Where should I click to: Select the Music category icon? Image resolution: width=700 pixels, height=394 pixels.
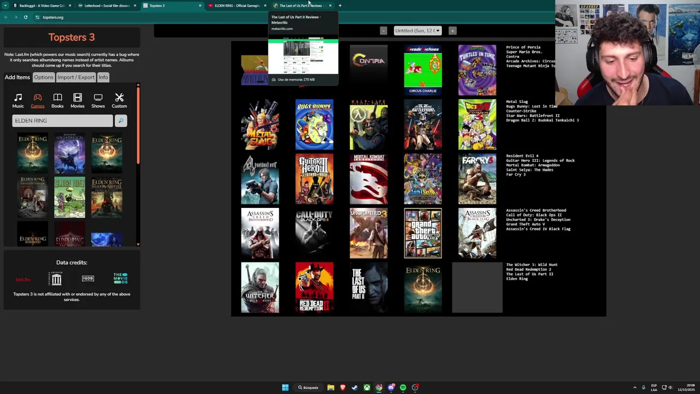(18, 97)
